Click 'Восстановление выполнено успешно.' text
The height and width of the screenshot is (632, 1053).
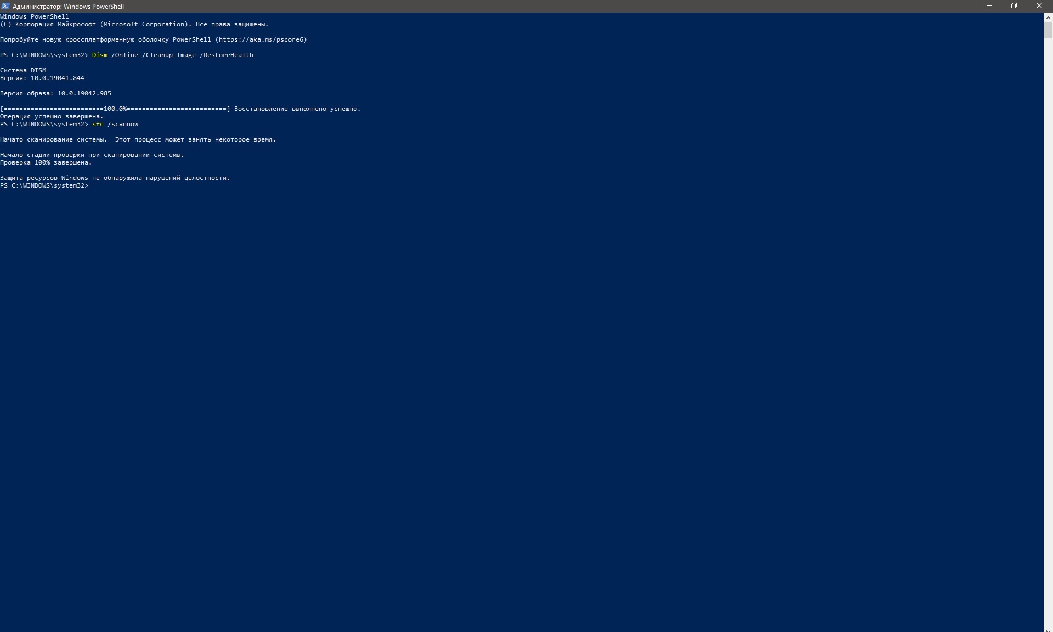[x=297, y=109]
